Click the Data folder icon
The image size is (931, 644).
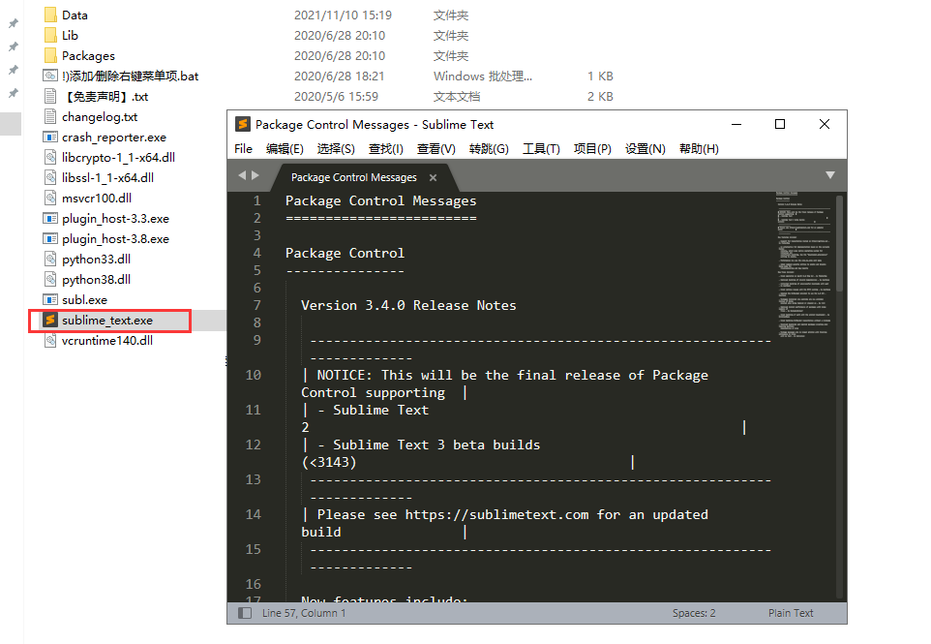click(x=50, y=15)
